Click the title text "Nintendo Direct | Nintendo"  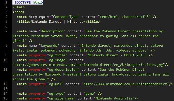[x=57, y=22]
